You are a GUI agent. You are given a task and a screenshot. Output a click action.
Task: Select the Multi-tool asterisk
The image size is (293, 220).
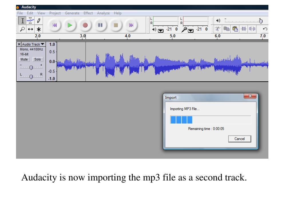[x=39, y=29]
